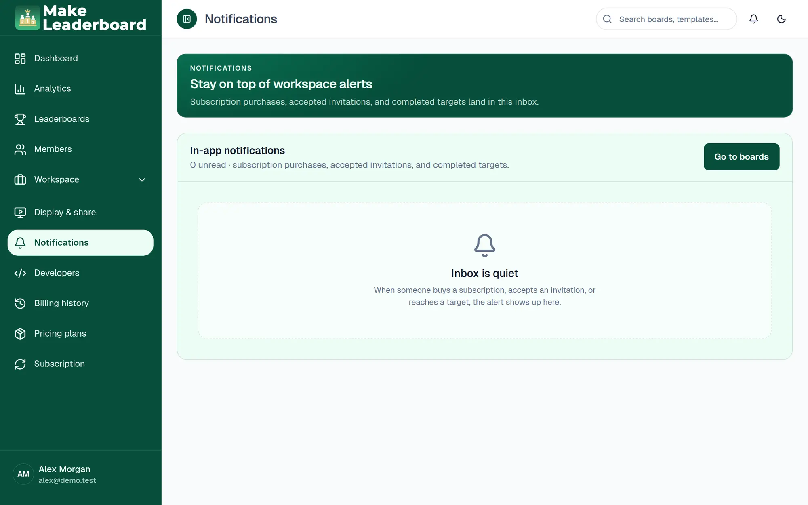Navigate to Leaderboards
This screenshot has height=505, width=808.
tap(80, 119)
